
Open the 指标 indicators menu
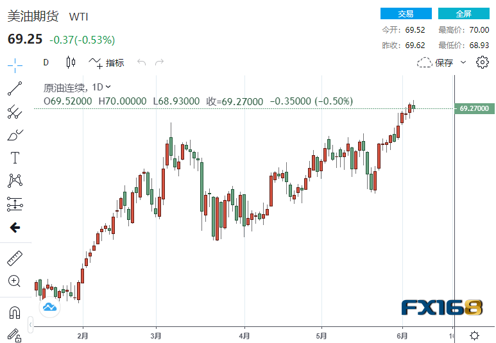pos(107,62)
